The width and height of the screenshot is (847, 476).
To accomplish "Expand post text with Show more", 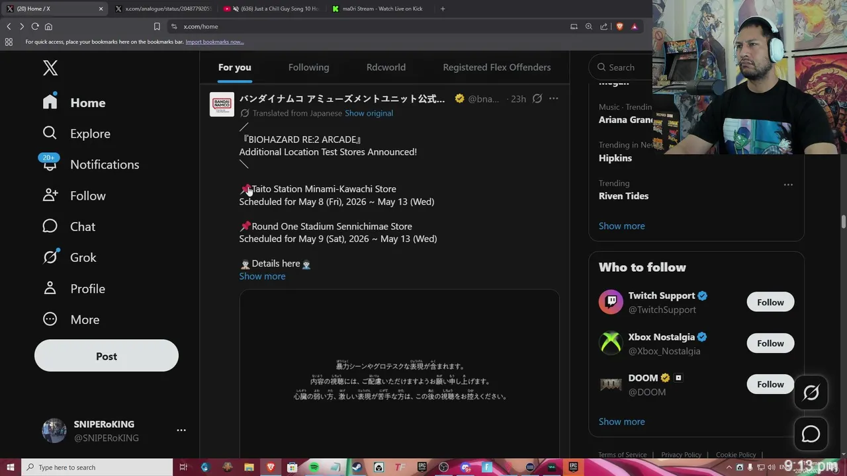I will [x=262, y=276].
